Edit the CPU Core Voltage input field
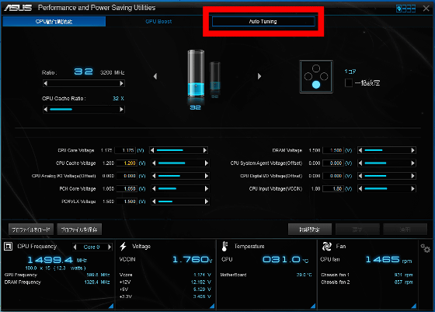 click(125, 150)
